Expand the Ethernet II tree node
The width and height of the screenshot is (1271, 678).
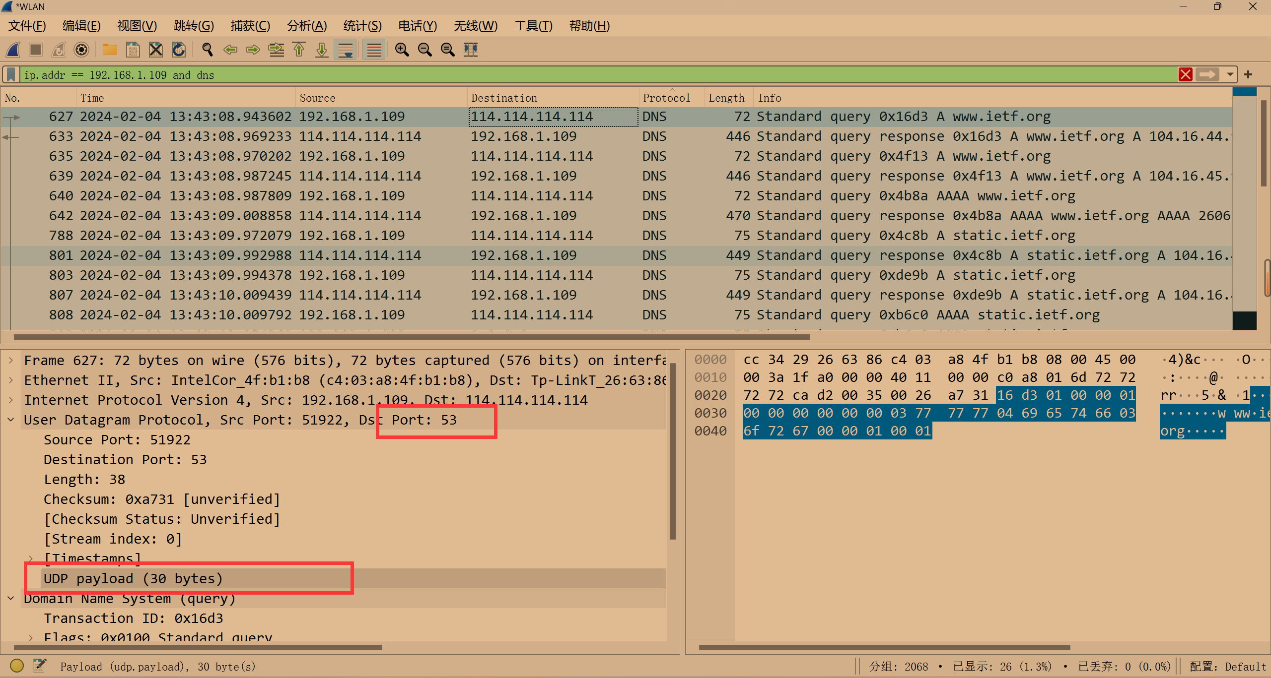pyautogui.click(x=11, y=380)
